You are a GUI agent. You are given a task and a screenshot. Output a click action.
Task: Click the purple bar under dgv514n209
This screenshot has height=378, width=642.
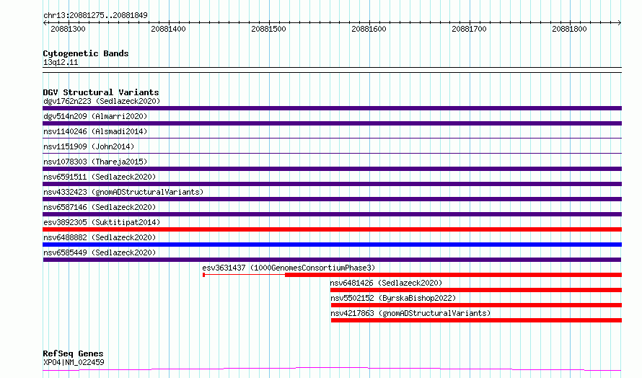[x=332, y=123]
